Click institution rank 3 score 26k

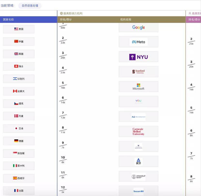tap(63, 55)
